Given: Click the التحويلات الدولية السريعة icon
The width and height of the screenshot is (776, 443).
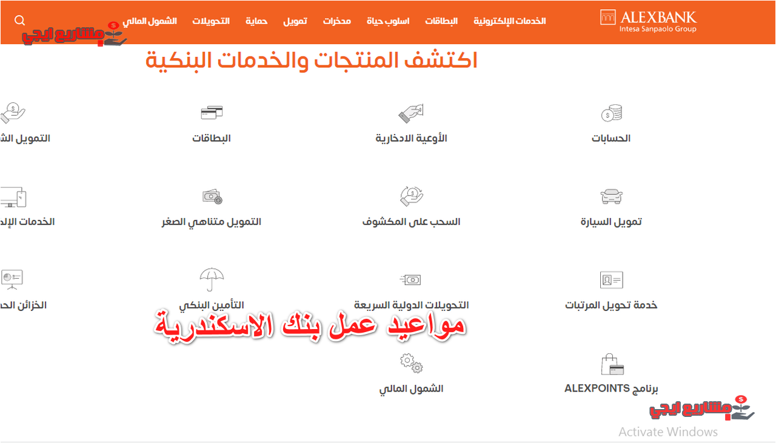Looking at the screenshot, I should tap(410, 280).
